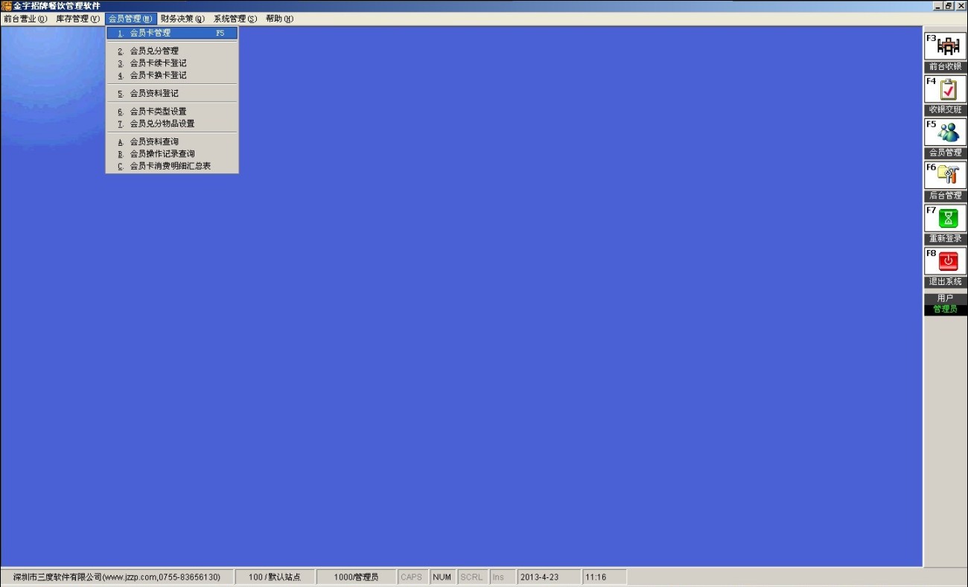Minimize the application window
The height and width of the screenshot is (587, 968).
click(x=937, y=6)
